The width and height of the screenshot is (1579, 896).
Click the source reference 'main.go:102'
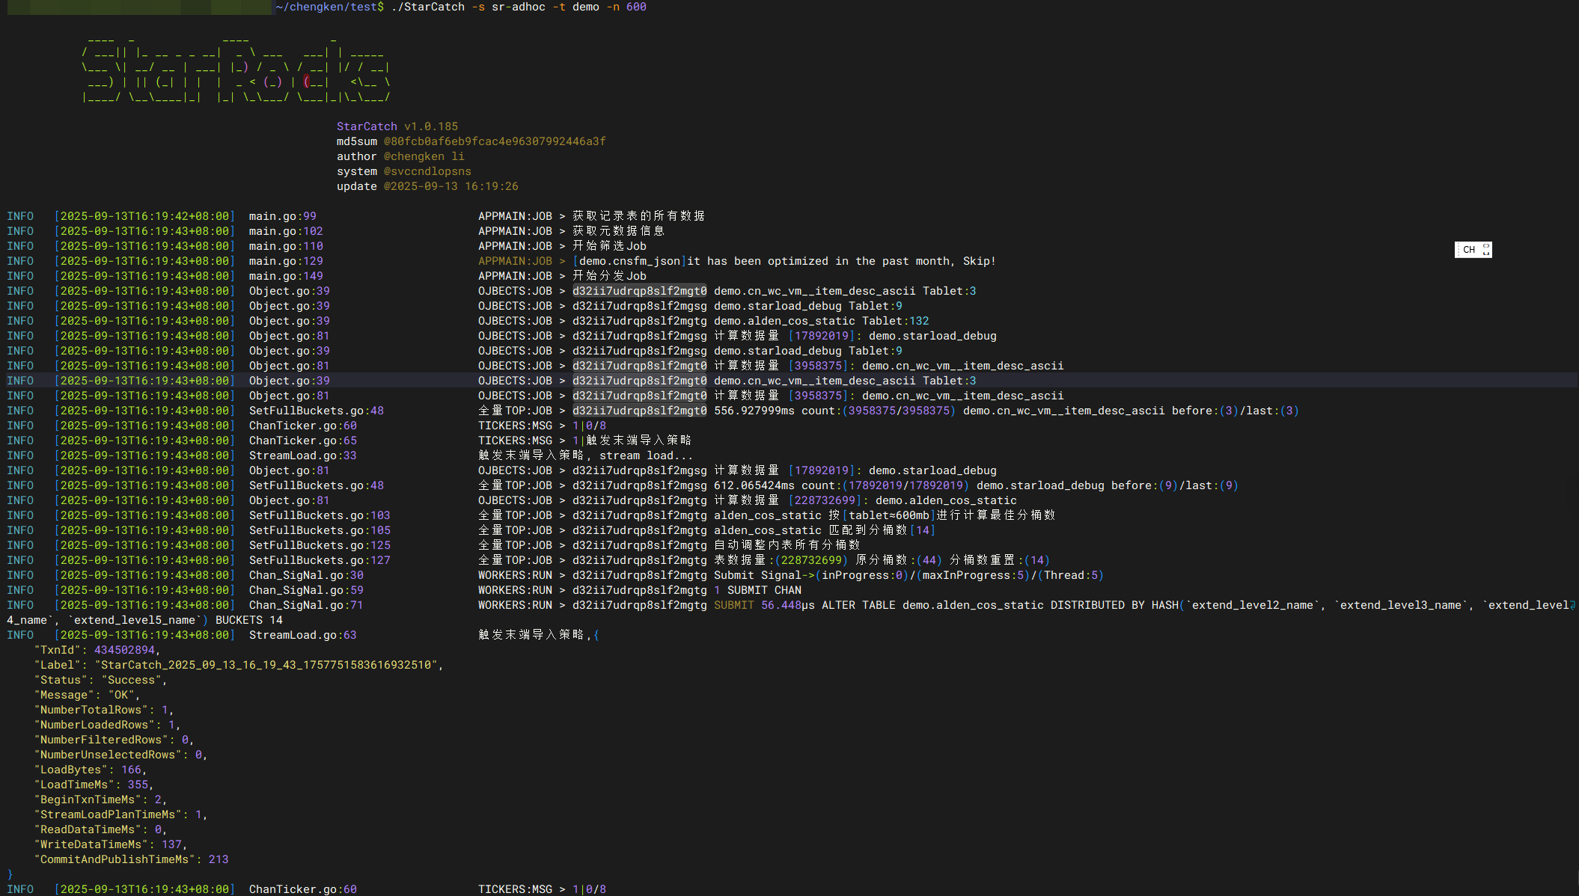pos(286,231)
